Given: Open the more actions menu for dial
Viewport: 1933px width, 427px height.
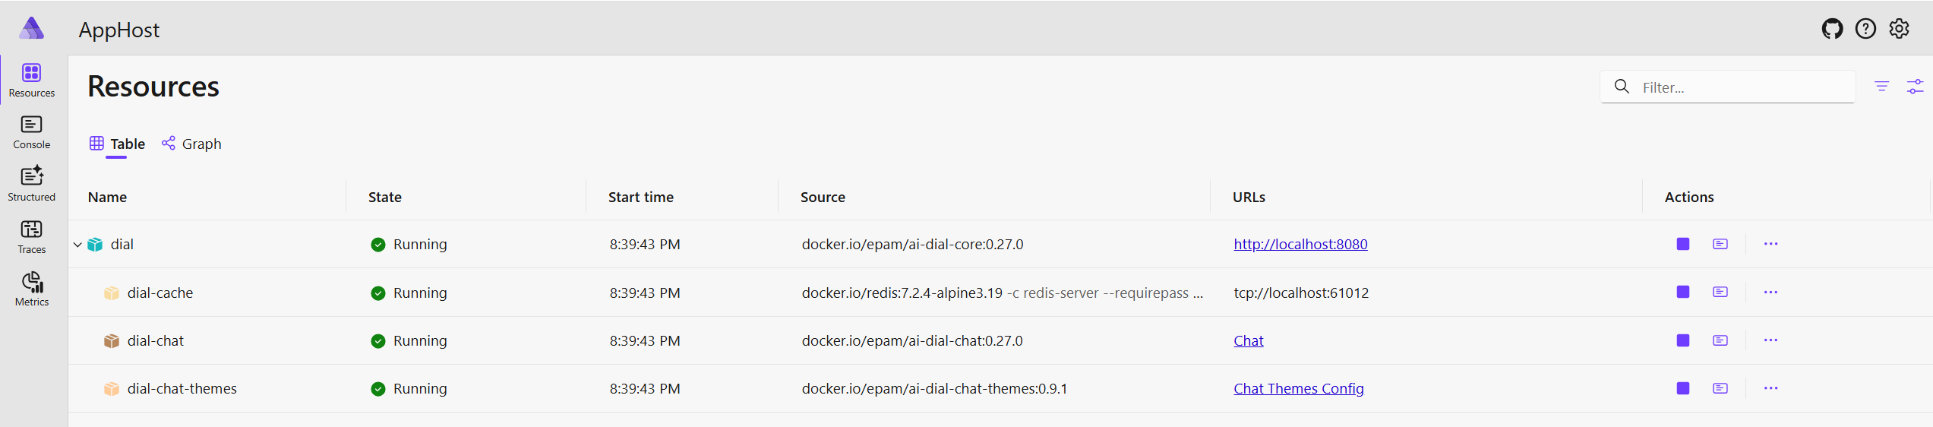Looking at the screenshot, I should tap(1770, 244).
